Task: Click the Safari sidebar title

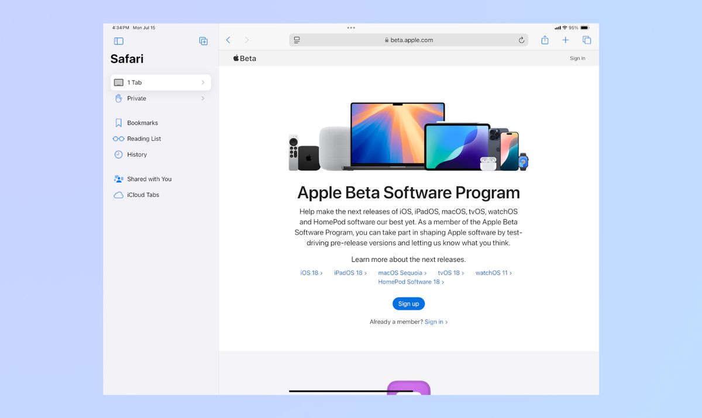Action: coord(127,58)
